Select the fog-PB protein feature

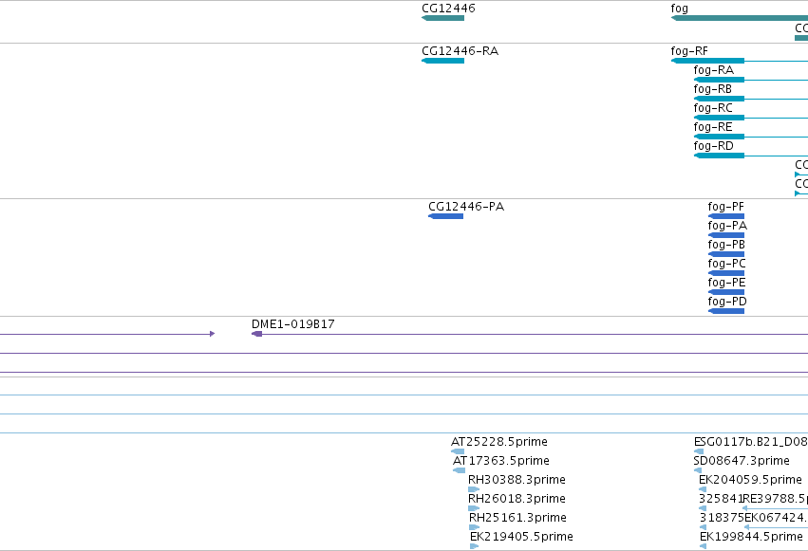(726, 254)
